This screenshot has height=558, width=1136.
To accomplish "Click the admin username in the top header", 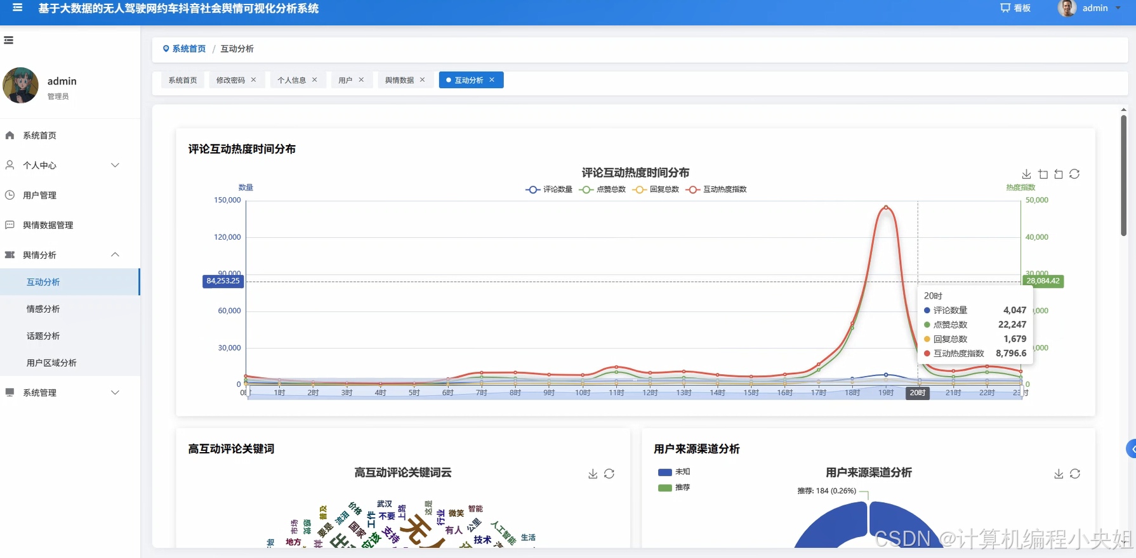I will click(x=1095, y=8).
